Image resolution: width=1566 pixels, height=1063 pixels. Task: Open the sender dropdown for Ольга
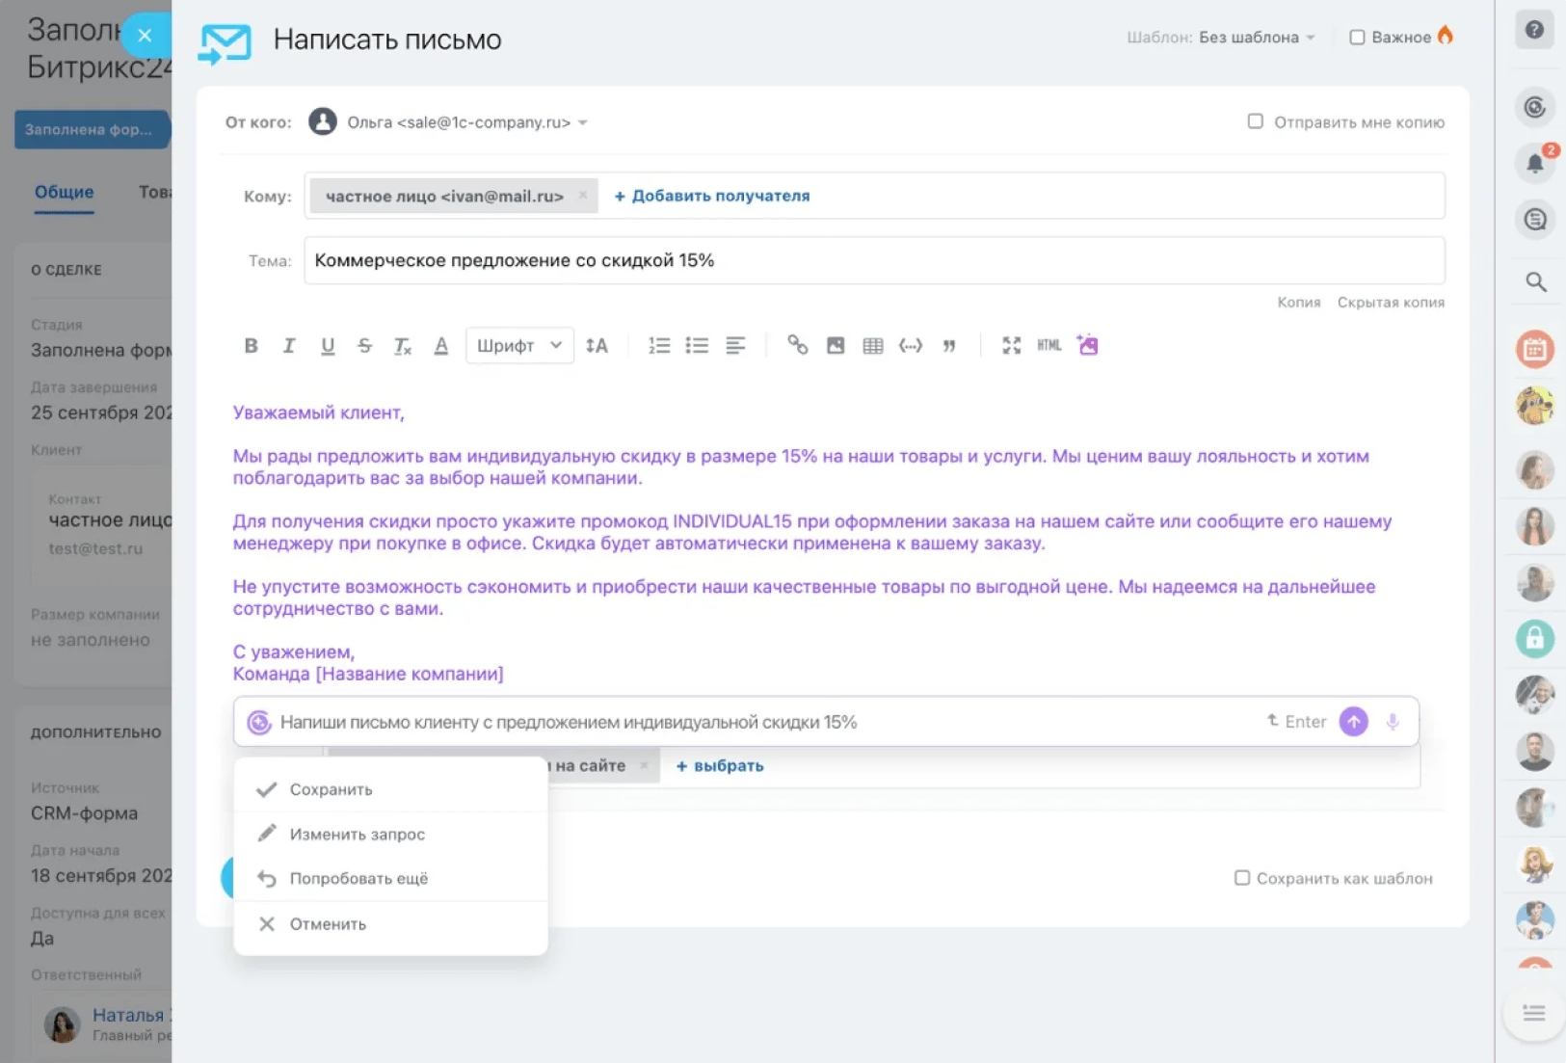pos(582,122)
